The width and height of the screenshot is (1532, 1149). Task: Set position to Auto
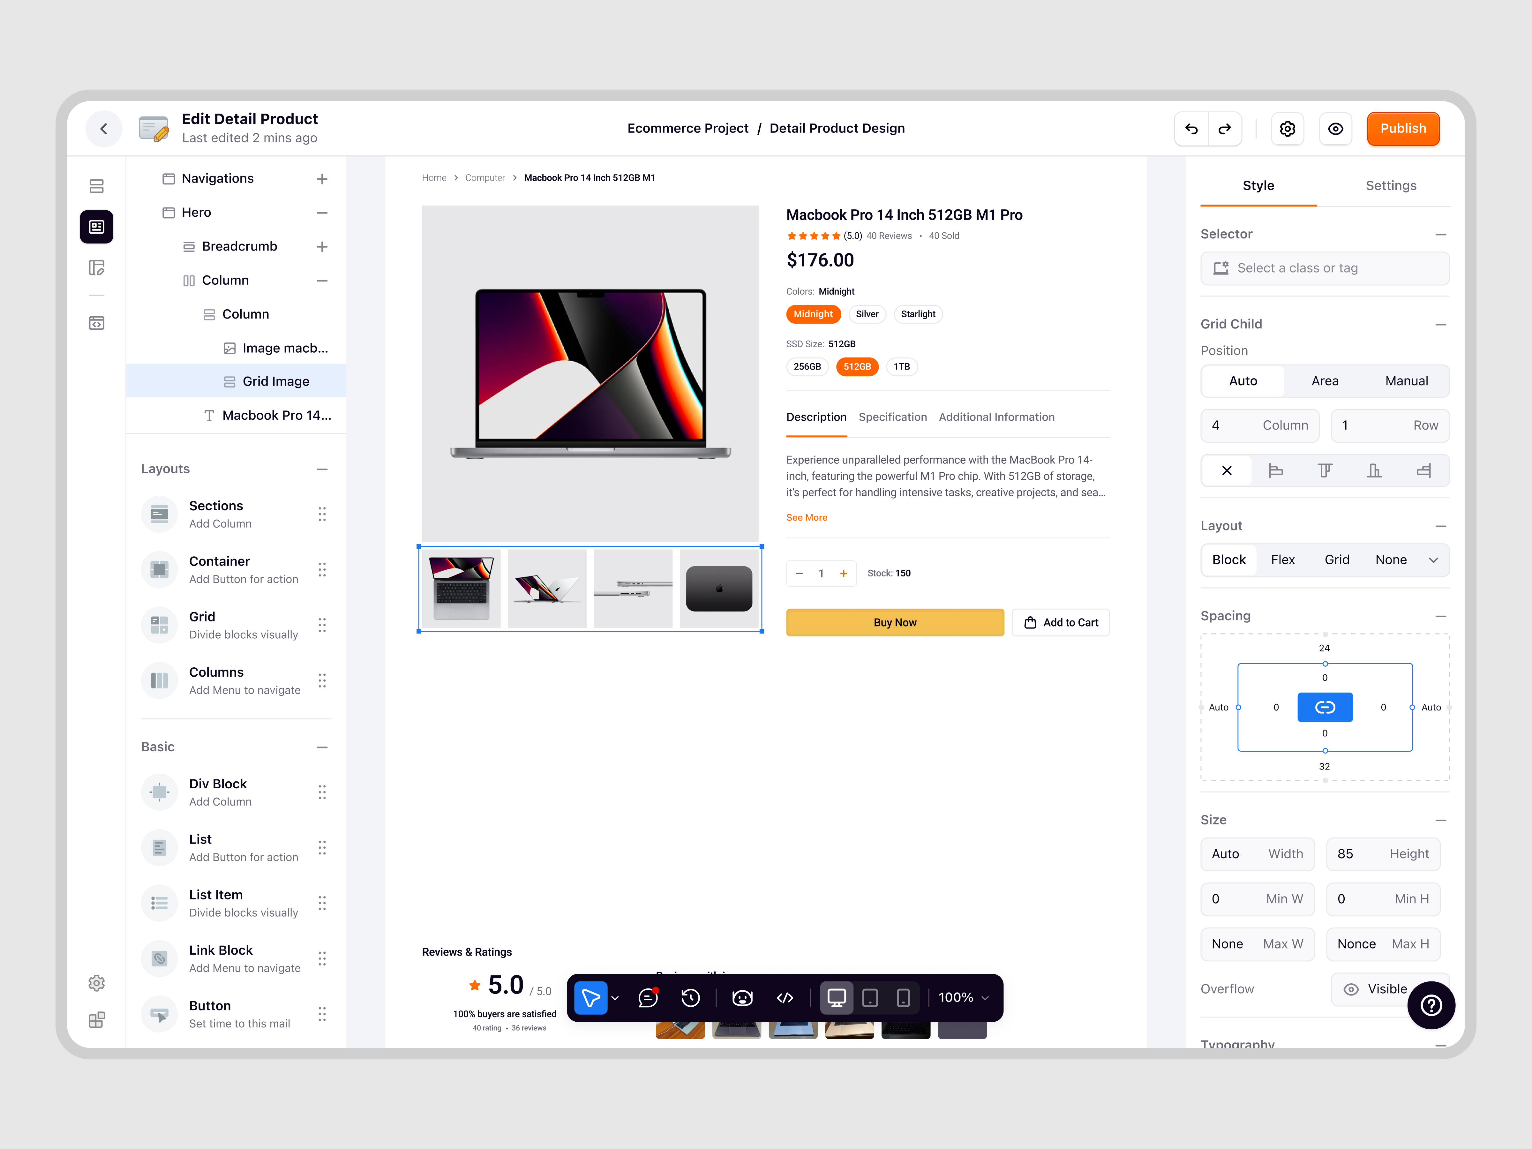tap(1243, 381)
